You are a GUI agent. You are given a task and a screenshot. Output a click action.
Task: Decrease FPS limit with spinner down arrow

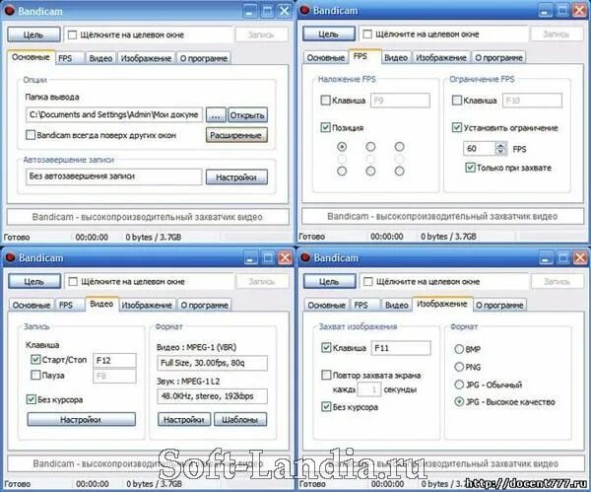pyautogui.click(x=500, y=152)
